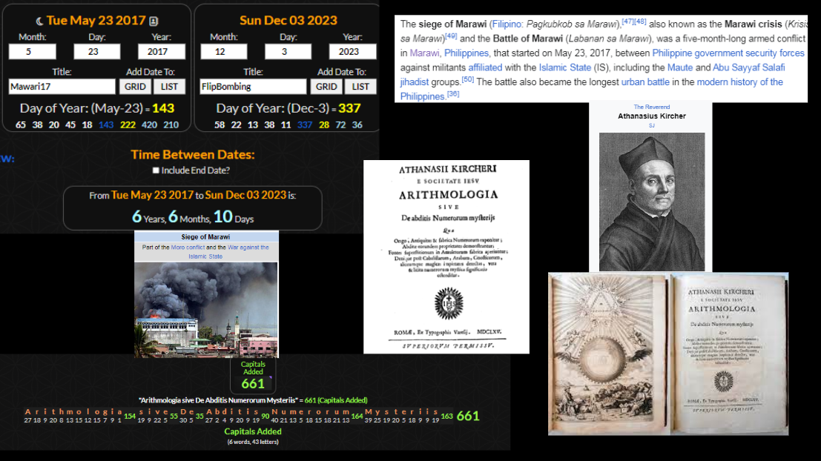Click the Title field containing FlipBombing
The image size is (821, 461).
point(253,86)
